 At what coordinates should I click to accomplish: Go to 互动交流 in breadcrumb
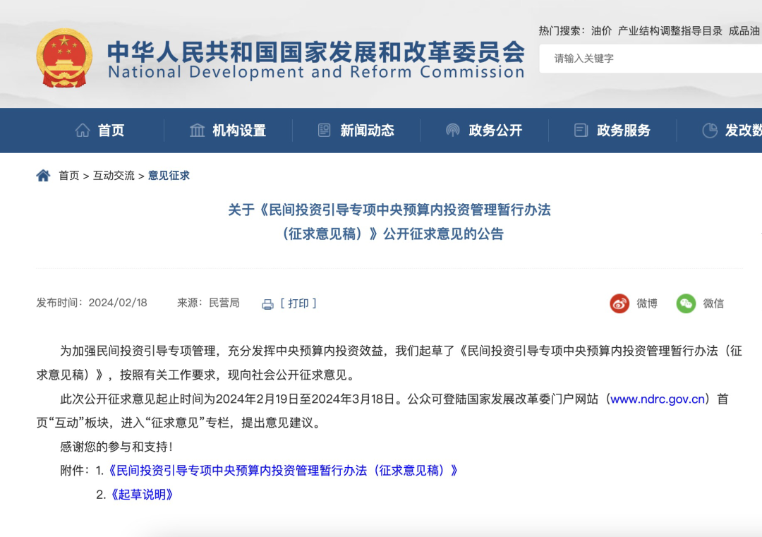point(114,176)
